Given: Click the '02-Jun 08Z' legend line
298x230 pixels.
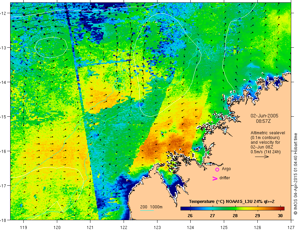Looking at the screenshot, I should 261,147.
